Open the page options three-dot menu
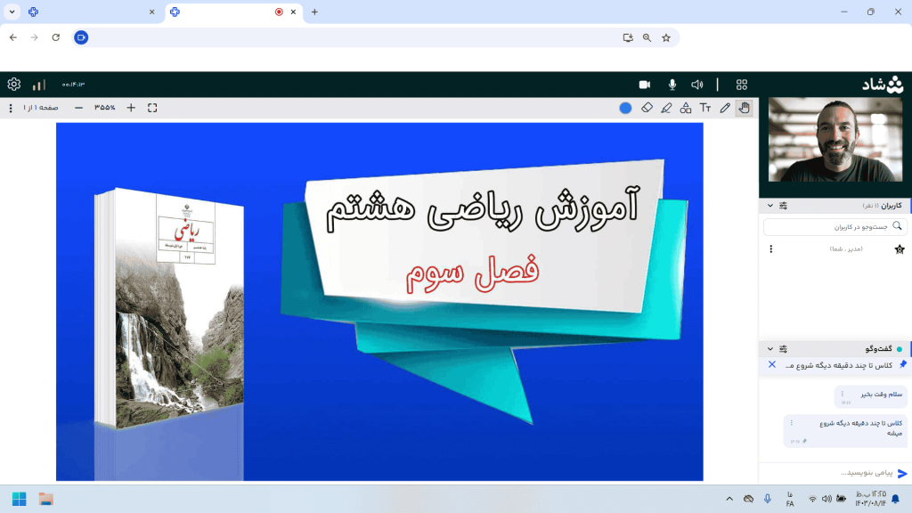Viewport: 912px width, 513px height. coord(9,108)
